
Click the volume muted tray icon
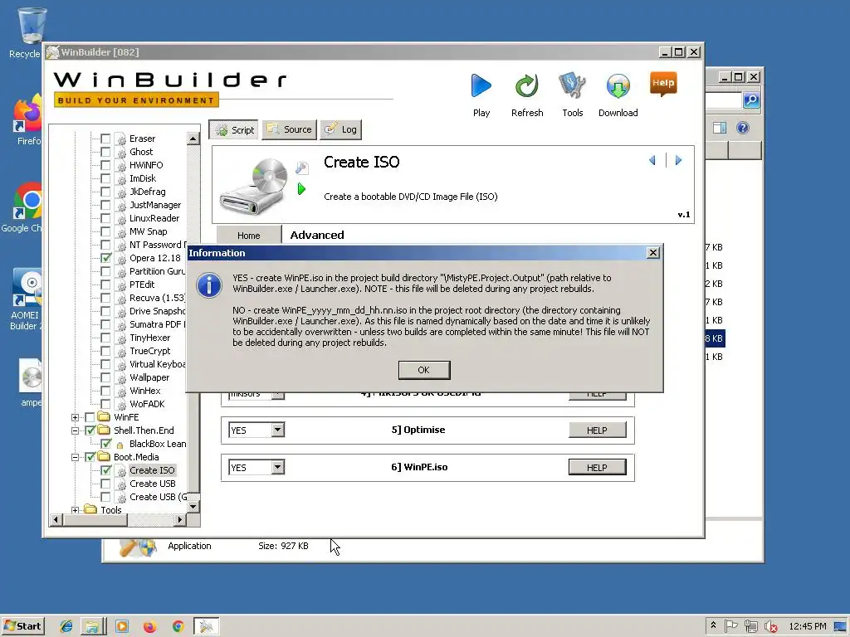[770, 627]
